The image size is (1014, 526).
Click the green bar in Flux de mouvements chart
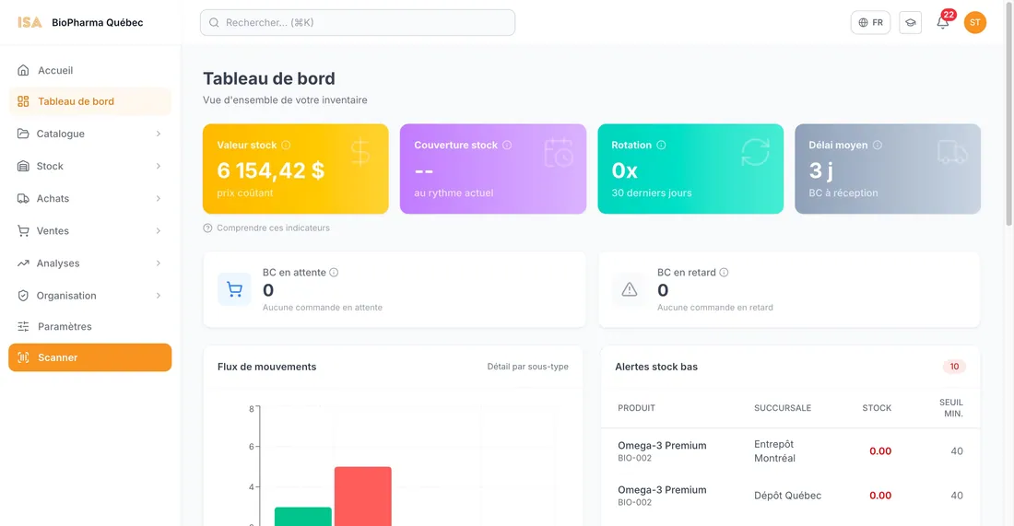coord(303,516)
